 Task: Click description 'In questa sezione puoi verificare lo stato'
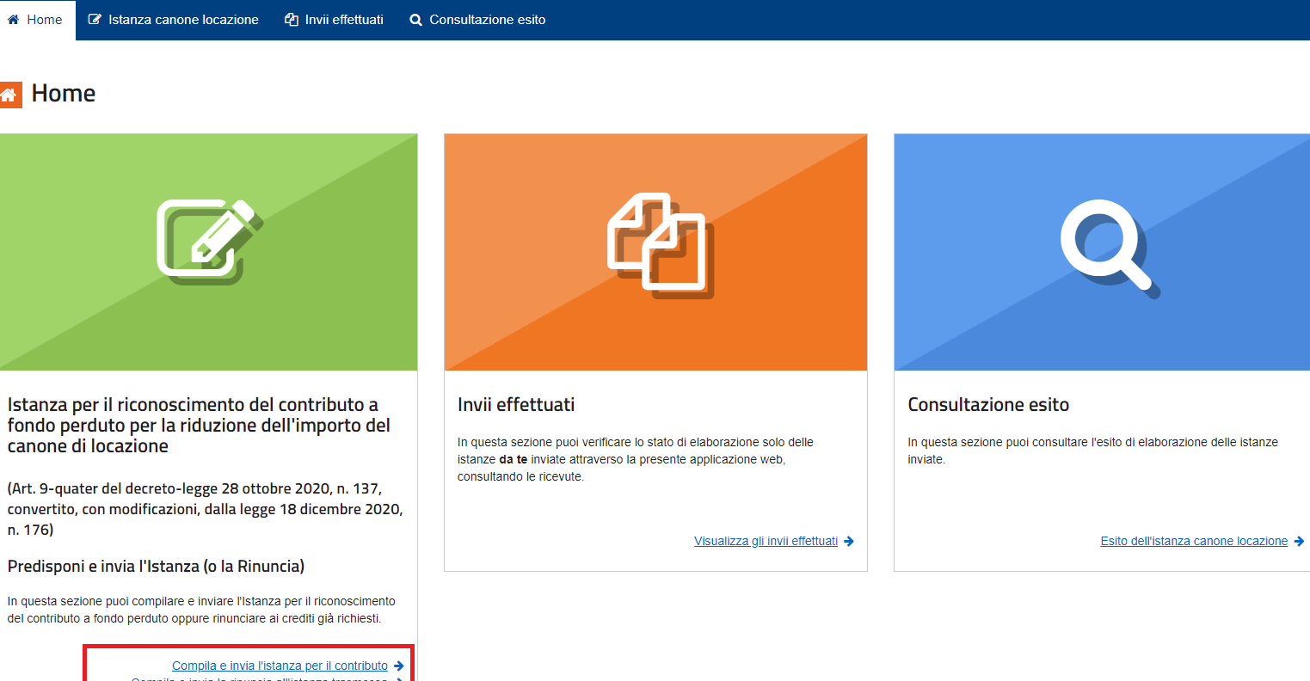(x=636, y=459)
